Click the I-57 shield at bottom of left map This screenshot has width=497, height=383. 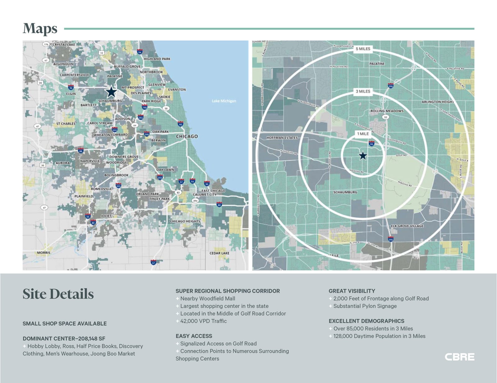[x=153, y=262]
